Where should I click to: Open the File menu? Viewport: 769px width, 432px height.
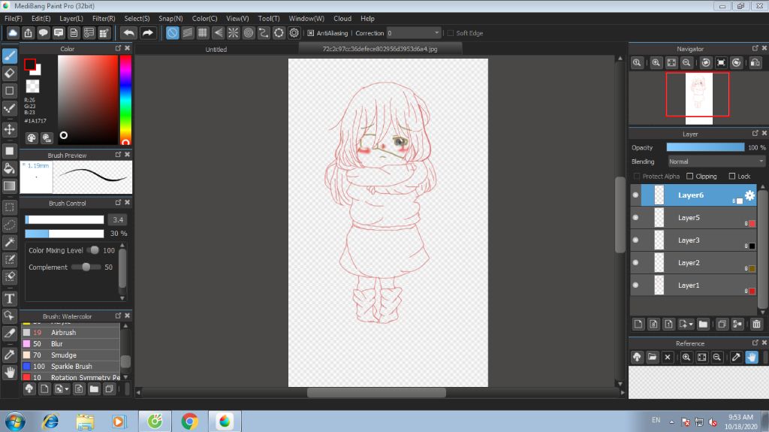[14, 18]
